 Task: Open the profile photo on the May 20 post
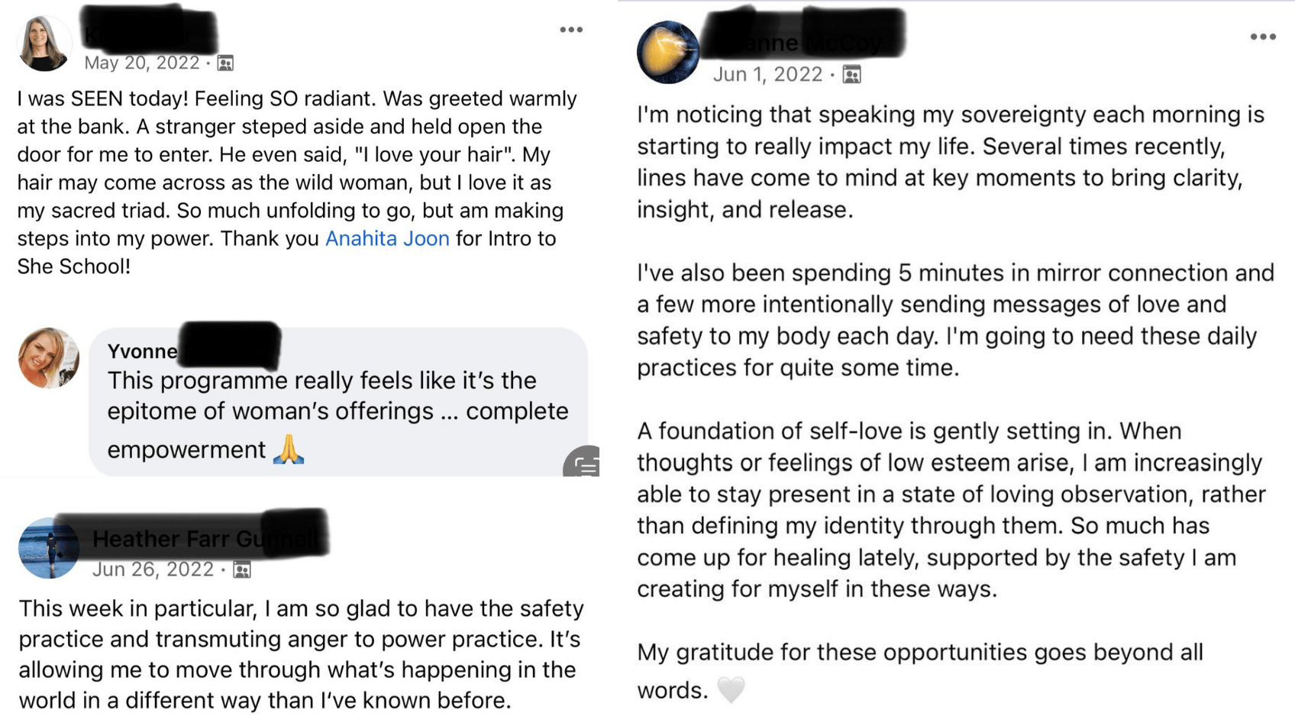click(44, 44)
